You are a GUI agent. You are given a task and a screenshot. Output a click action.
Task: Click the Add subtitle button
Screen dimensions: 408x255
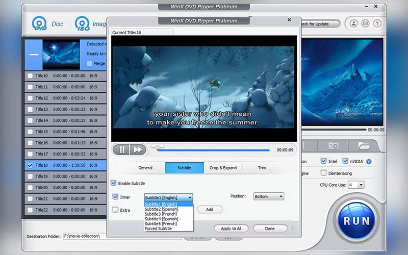[x=210, y=210]
